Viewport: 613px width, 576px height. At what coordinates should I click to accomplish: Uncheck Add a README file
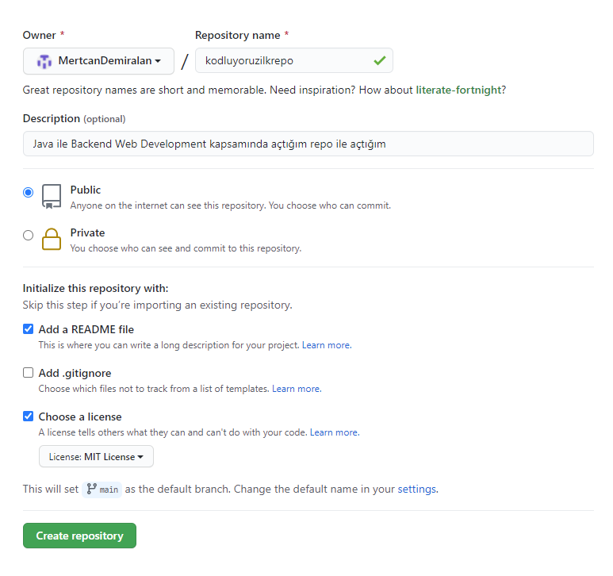coord(28,329)
